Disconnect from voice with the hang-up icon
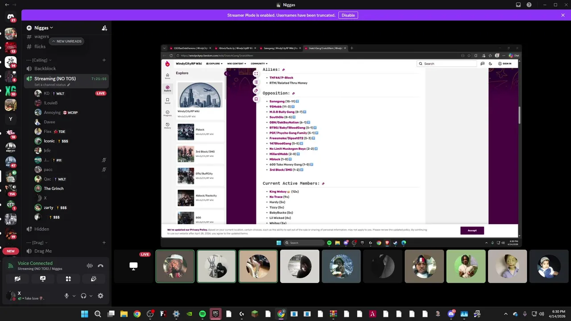The width and height of the screenshot is (571, 321). click(x=101, y=266)
